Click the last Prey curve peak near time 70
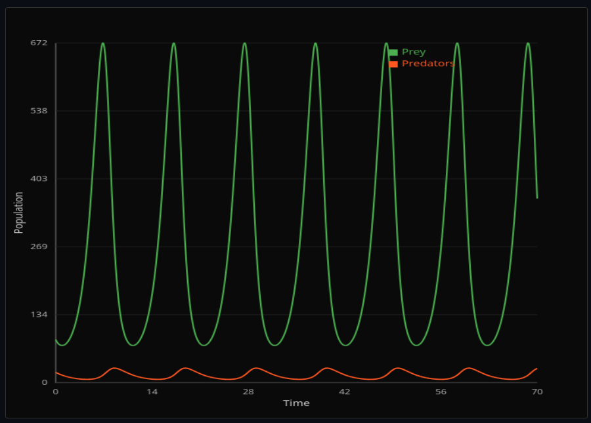591x423 pixels. point(528,43)
